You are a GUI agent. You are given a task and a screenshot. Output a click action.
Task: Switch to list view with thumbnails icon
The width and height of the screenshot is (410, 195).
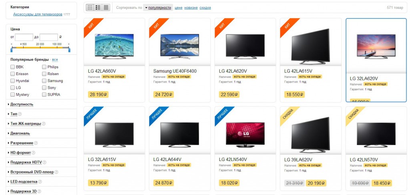coord(98,8)
